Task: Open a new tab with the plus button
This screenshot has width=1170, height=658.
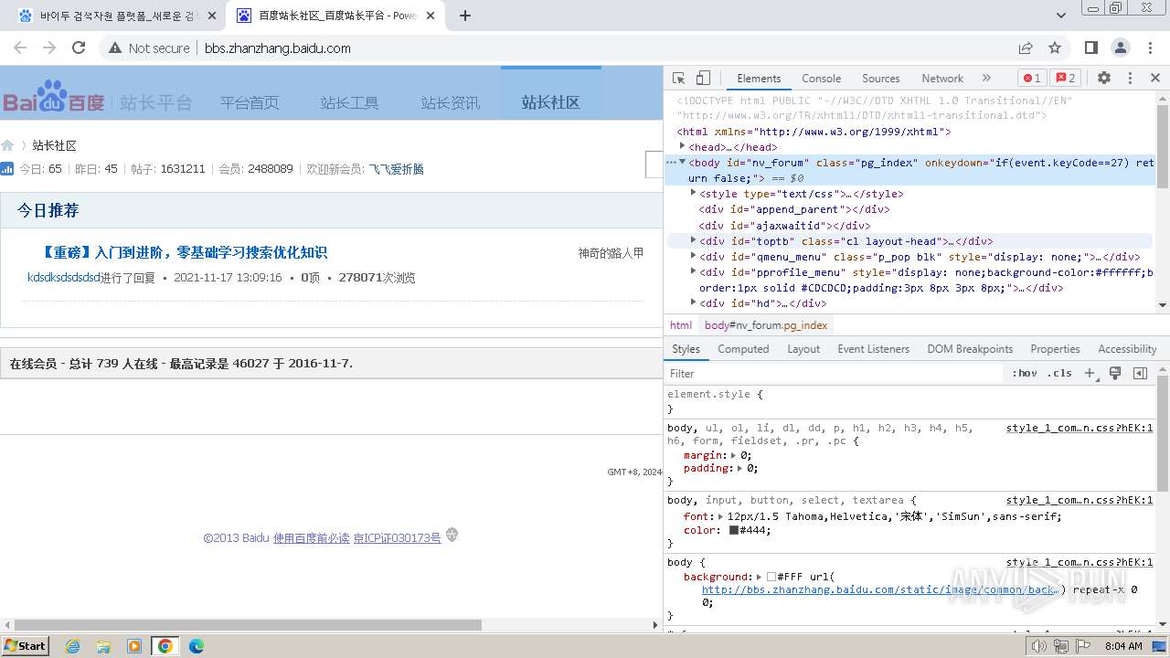Action: coord(465,16)
